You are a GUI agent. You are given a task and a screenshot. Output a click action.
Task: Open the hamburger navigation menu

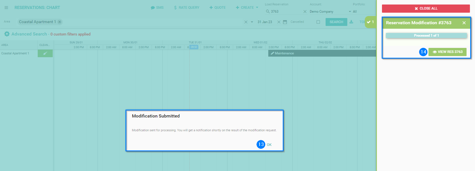coord(6,8)
